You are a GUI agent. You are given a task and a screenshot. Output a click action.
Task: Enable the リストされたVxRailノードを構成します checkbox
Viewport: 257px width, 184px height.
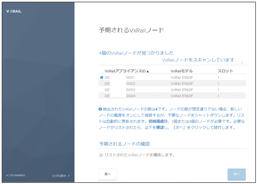pos(101,155)
